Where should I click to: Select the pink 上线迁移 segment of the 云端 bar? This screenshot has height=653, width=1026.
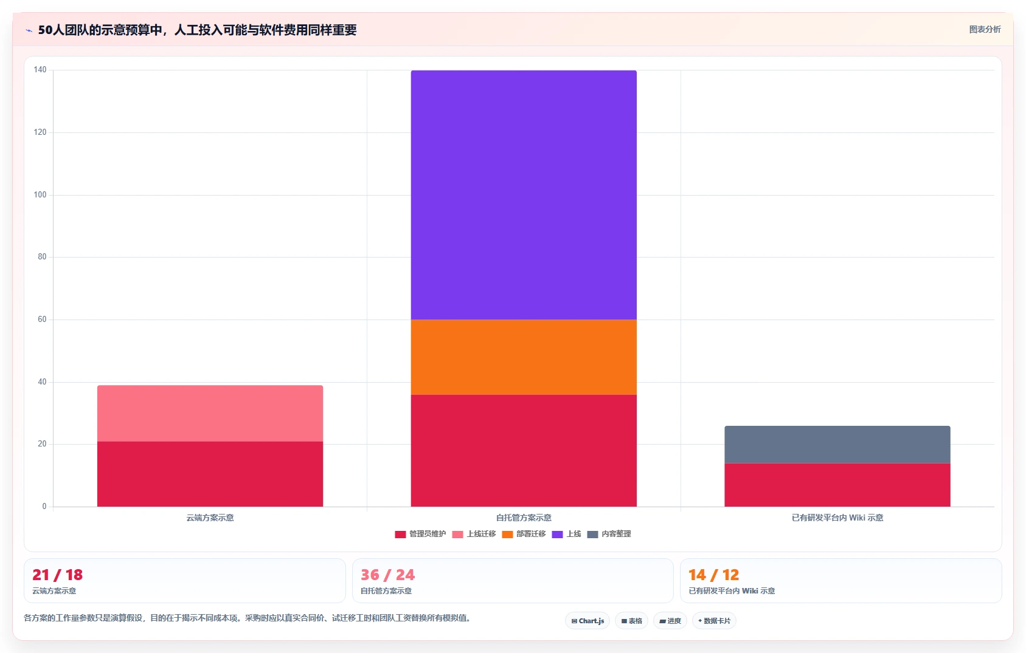tap(210, 413)
